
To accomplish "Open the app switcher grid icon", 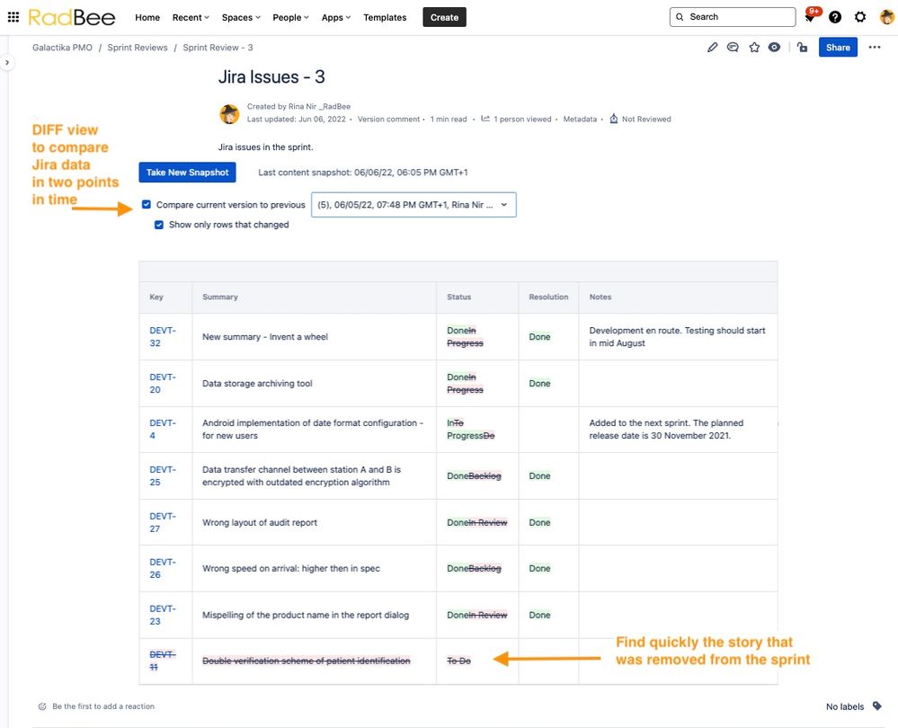I will pos(13,17).
